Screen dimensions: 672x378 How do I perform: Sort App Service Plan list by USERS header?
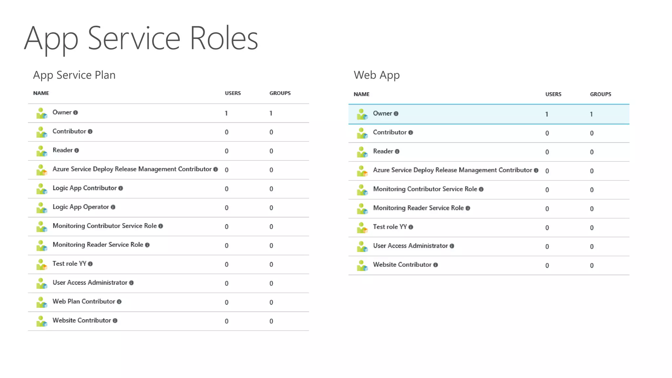[233, 93]
